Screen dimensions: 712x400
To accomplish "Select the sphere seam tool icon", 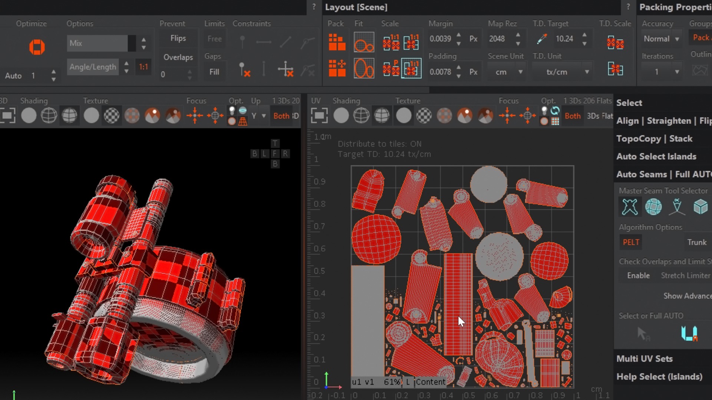I will coord(653,207).
